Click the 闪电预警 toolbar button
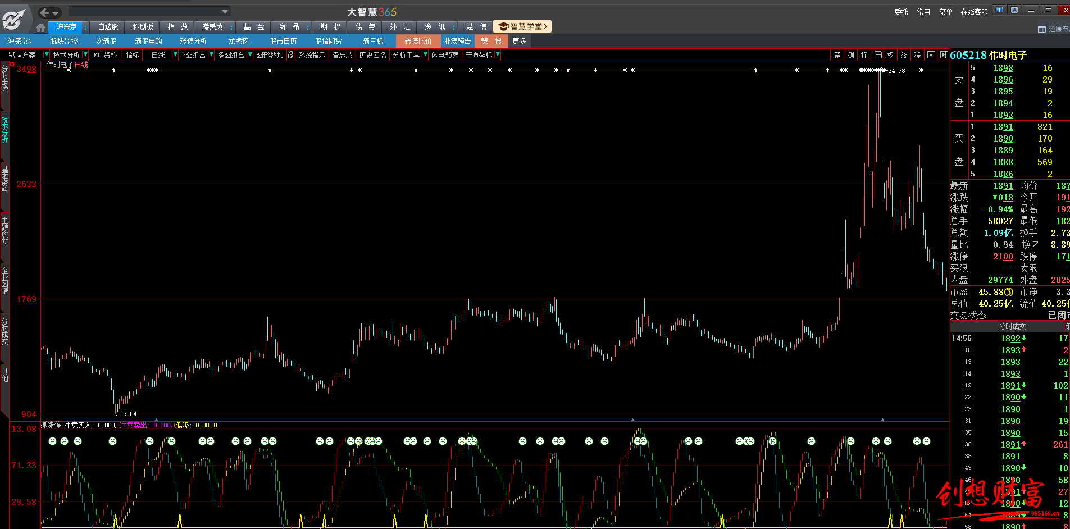The width and height of the screenshot is (1070, 529). pos(445,55)
